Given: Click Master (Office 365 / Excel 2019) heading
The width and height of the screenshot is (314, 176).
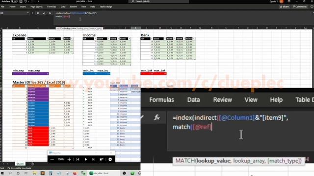Looking at the screenshot, I should point(39,82).
